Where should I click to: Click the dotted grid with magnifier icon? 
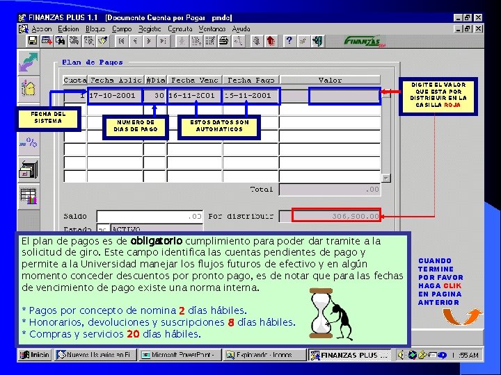(88, 41)
